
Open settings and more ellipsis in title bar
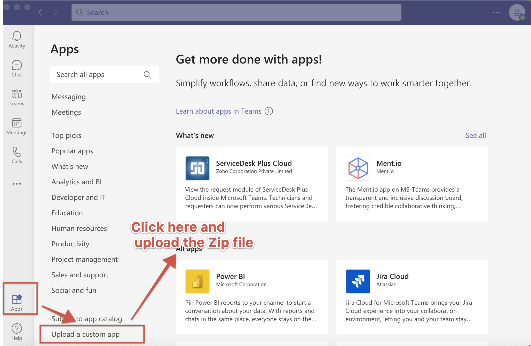click(496, 12)
